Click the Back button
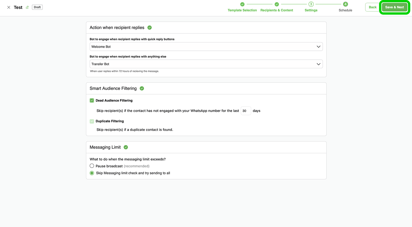This screenshot has height=227, width=412. click(372, 7)
